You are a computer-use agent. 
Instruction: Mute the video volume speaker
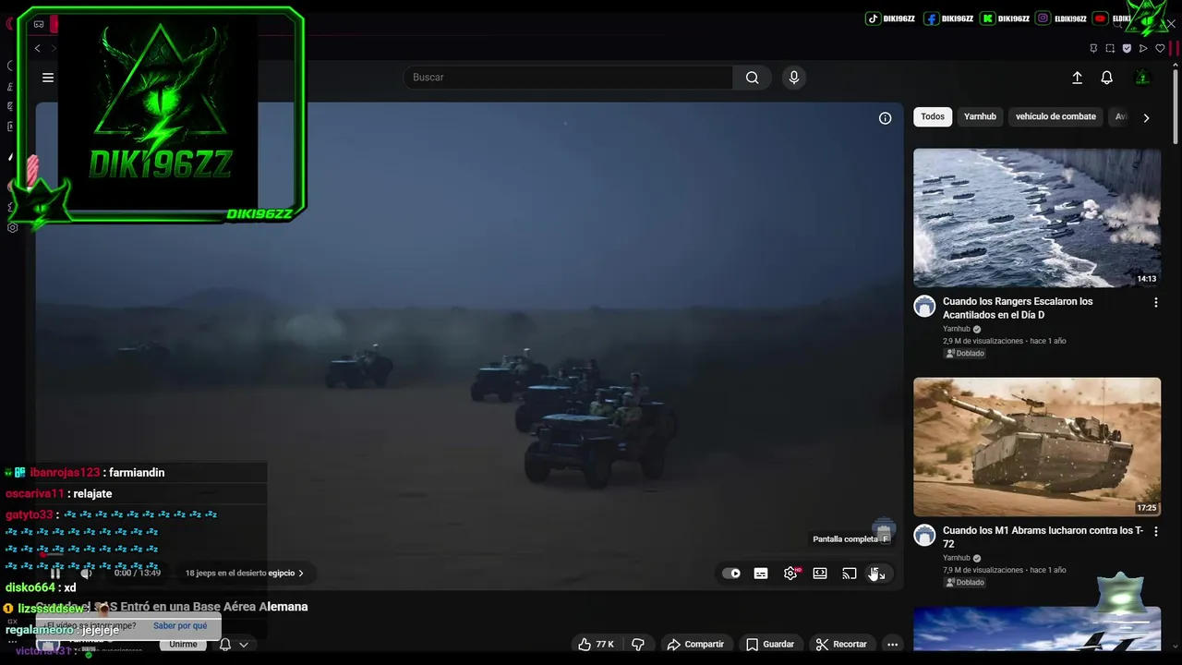pyautogui.click(x=86, y=573)
